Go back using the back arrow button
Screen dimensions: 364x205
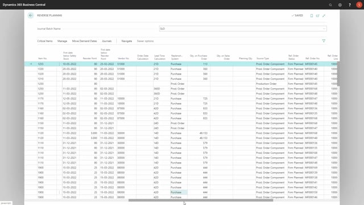tap(31, 15)
